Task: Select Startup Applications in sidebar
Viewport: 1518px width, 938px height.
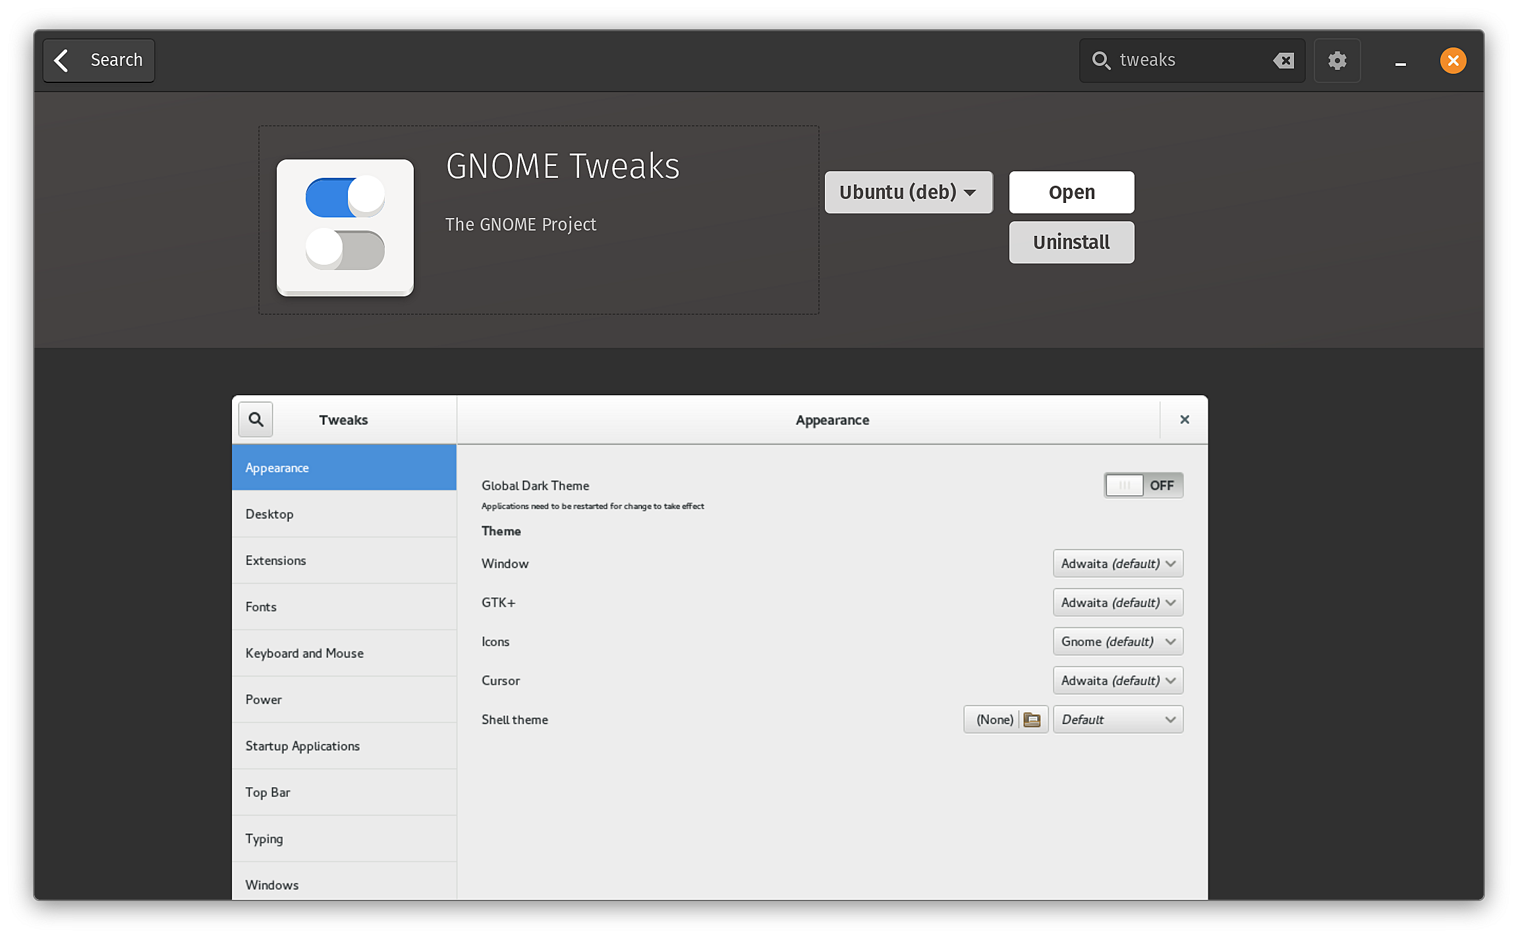Action: point(344,746)
